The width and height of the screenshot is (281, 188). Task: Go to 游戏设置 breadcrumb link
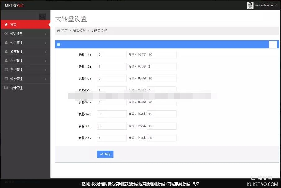coord(79,31)
